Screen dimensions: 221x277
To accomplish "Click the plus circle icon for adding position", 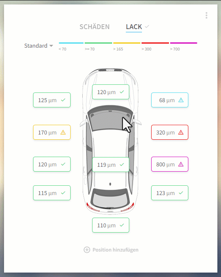I will pyautogui.click(x=87, y=250).
